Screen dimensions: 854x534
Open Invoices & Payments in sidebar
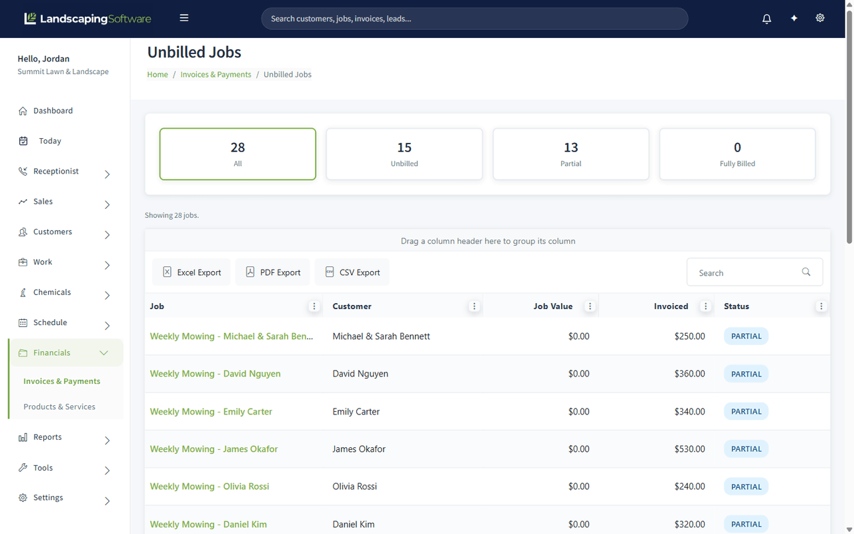(62, 381)
